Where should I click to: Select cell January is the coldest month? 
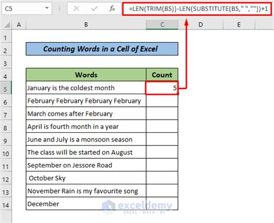pos(86,88)
